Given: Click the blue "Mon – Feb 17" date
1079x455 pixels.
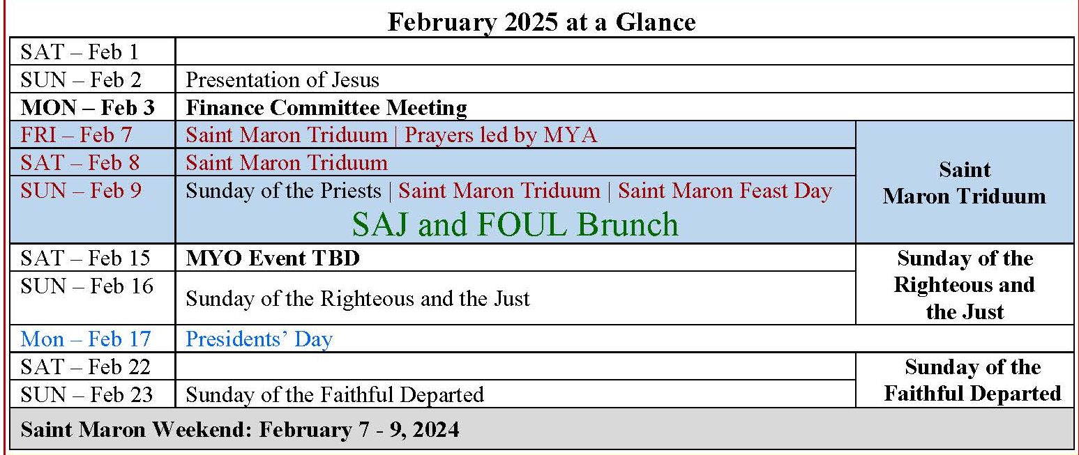Looking at the screenshot, I should [x=85, y=339].
